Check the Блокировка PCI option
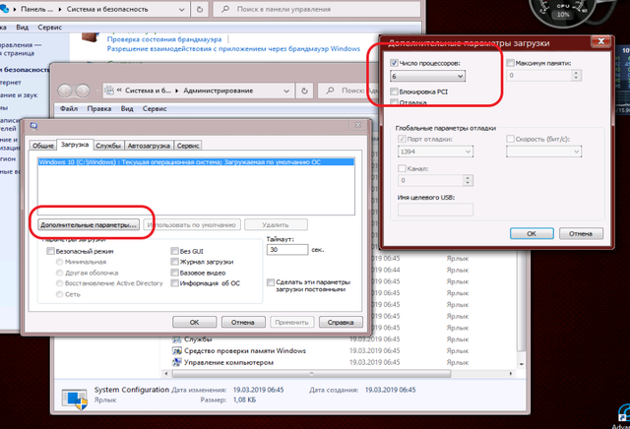Image resolution: width=630 pixels, height=429 pixels. pyautogui.click(x=394, y=92)
